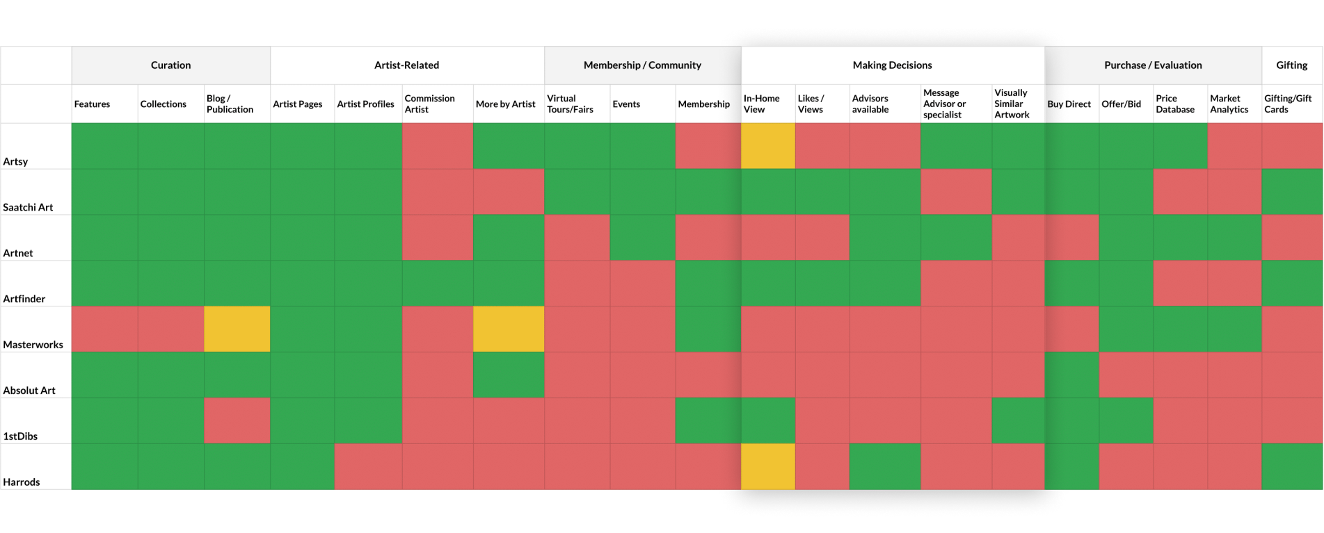This screenshot has height=533, width=1324.
Task: Select the Membership column header
Action: click(708, 104)
